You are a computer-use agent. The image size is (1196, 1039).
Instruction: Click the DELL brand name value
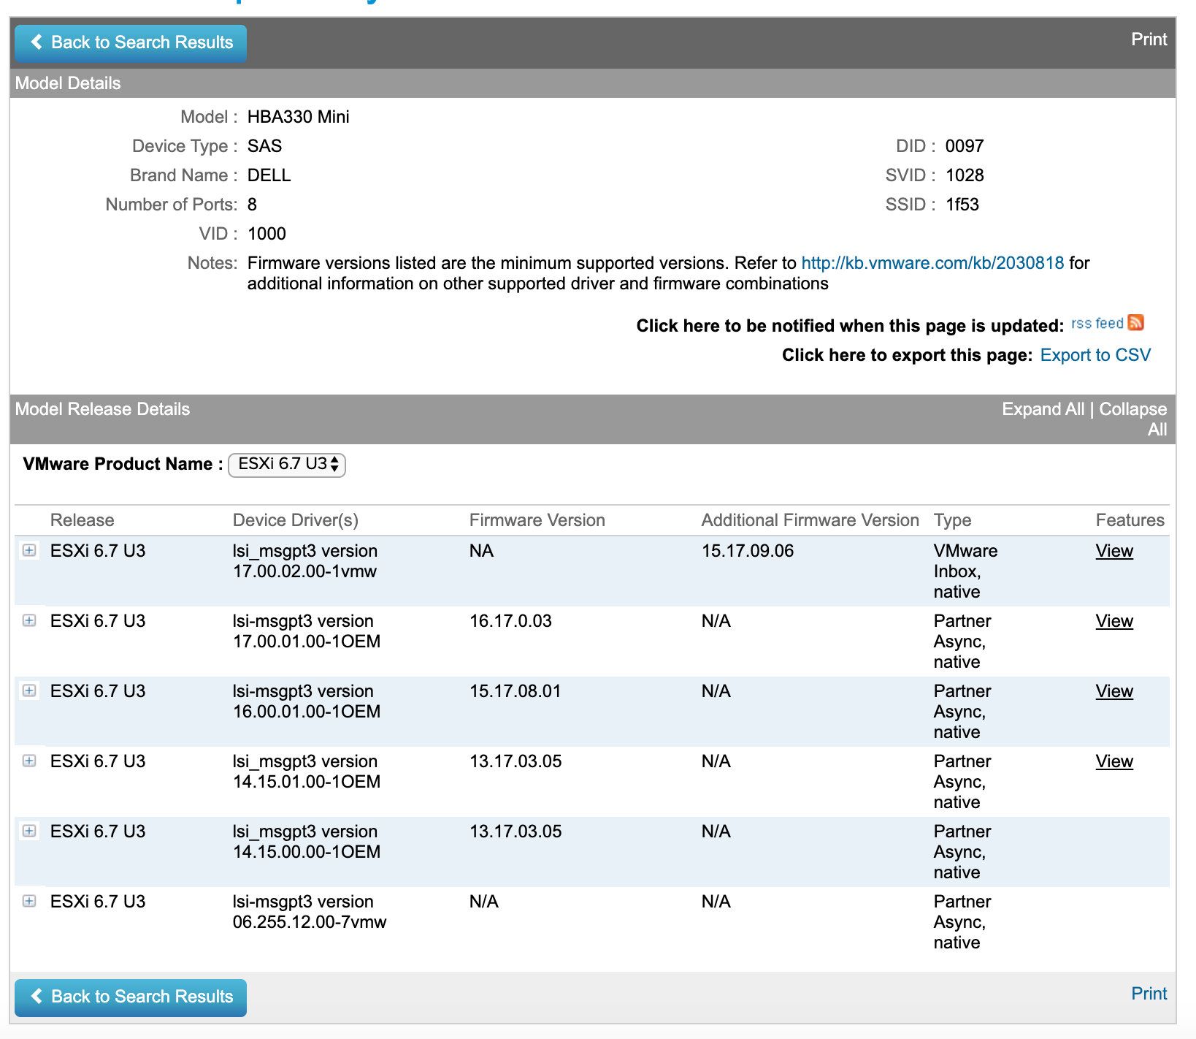269,175
